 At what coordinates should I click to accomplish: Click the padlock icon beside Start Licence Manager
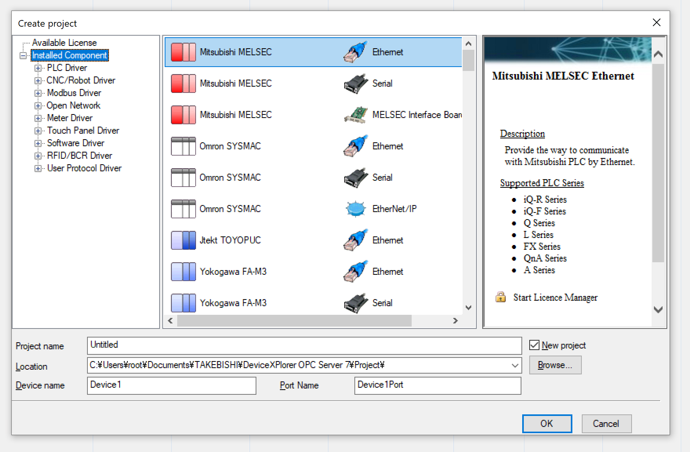point(501,297)
